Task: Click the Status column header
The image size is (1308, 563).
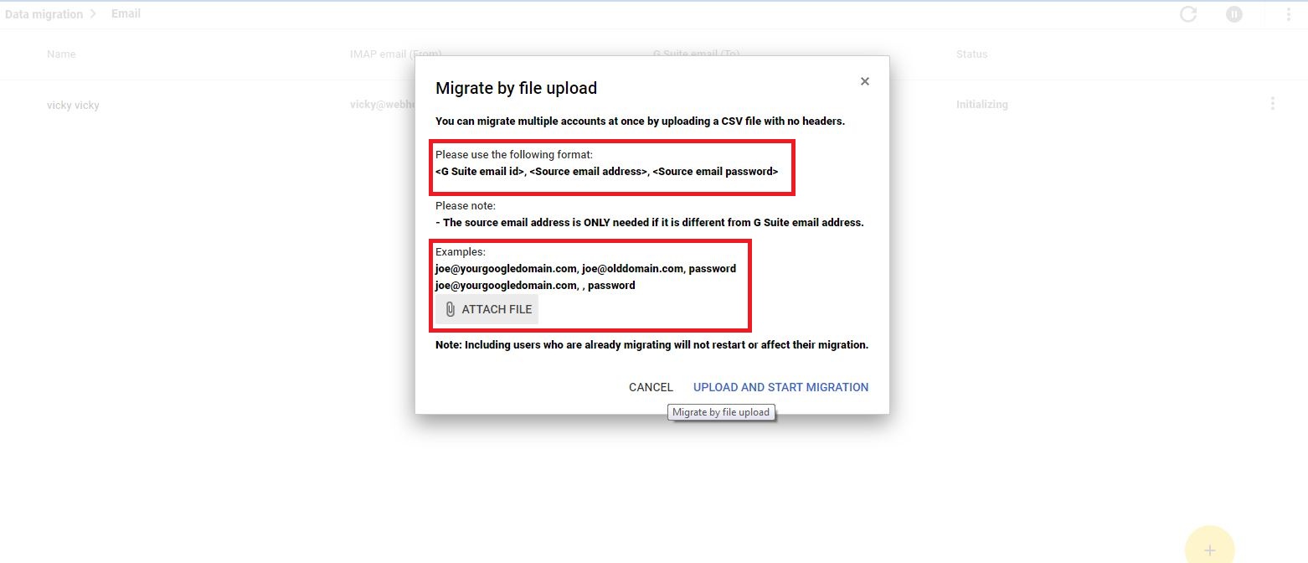Action: pyautogui.click(x=971, y=54)
